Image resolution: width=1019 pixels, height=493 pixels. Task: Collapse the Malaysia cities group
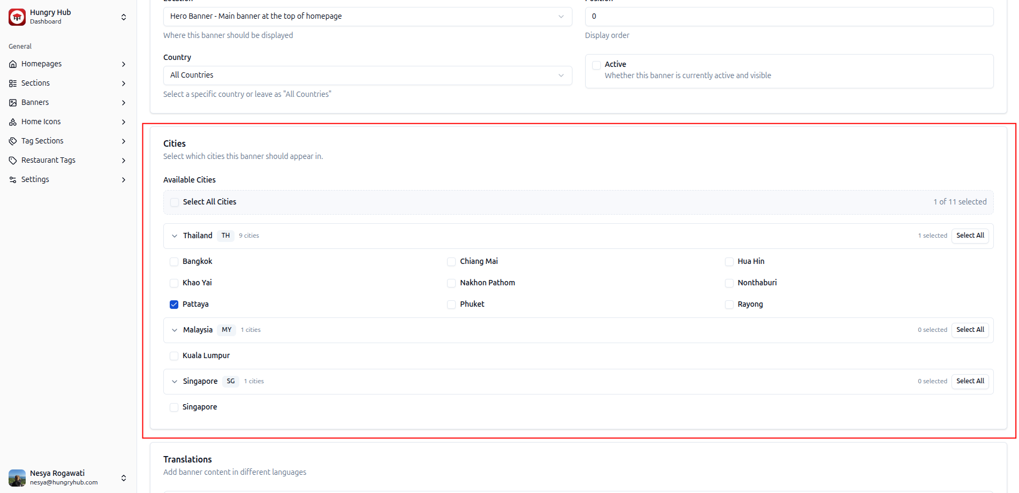pos(175,330)
